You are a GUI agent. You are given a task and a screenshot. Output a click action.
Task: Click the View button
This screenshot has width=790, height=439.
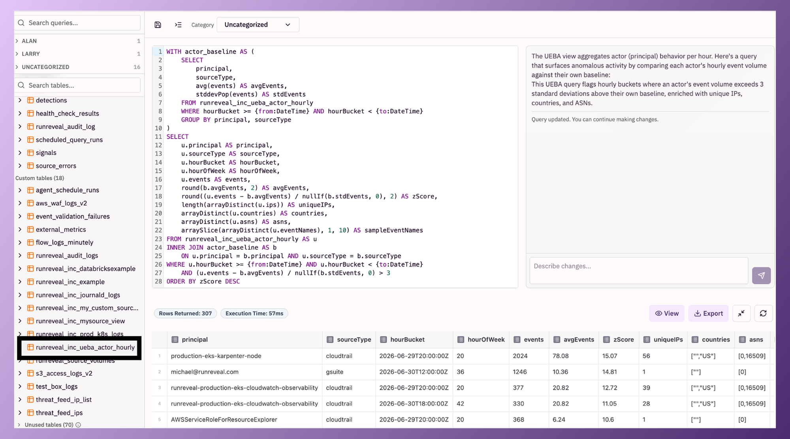tap(667, 313)
